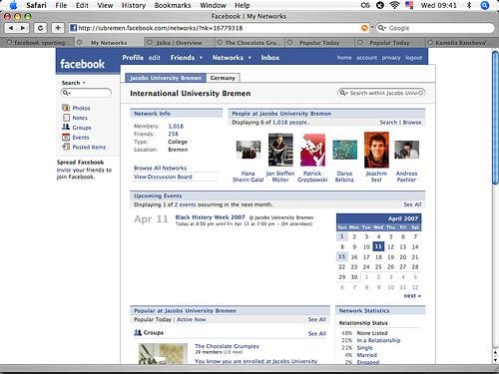
Task: Open the privacy link
Action: tap(391, 58)
